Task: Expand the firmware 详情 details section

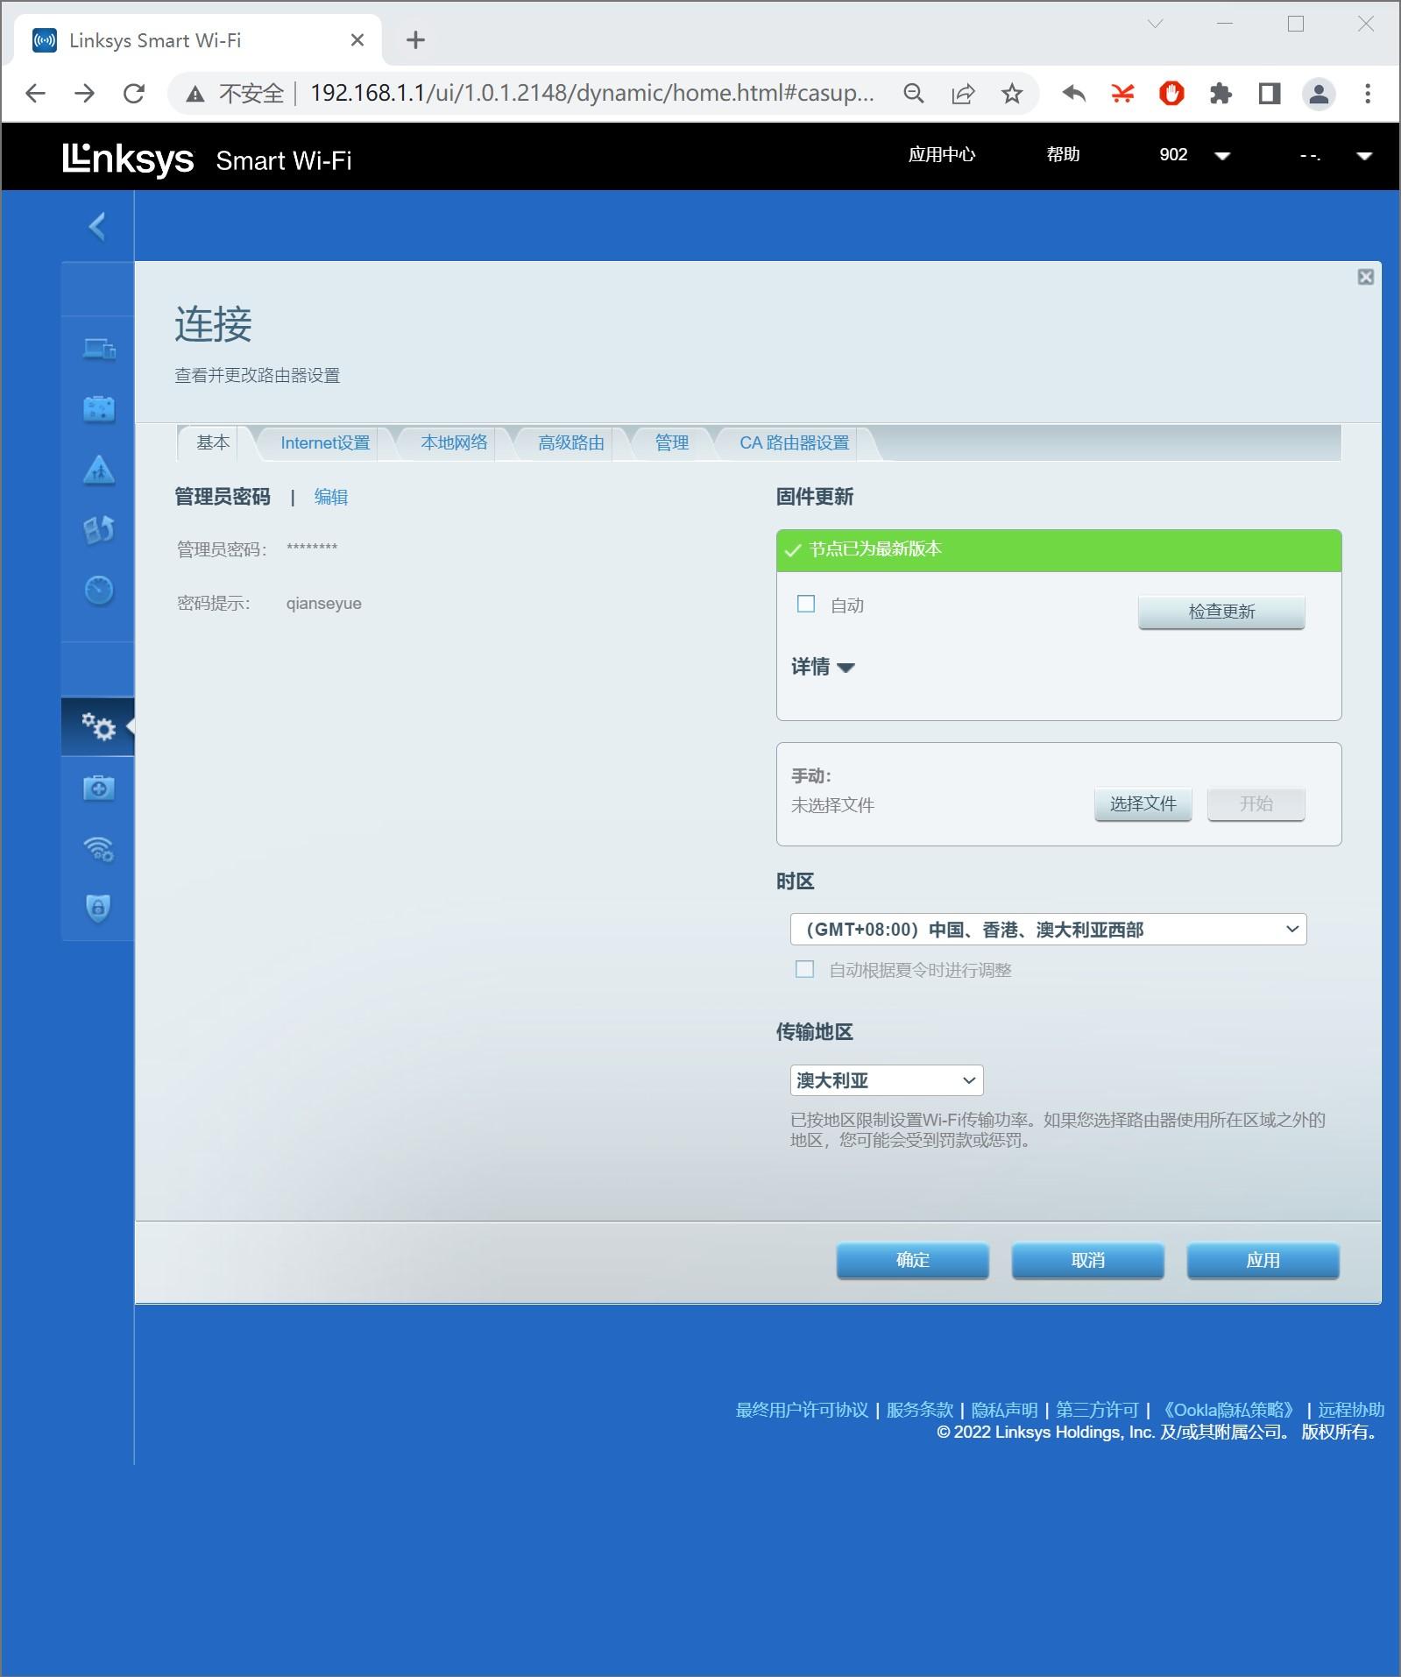Action: pyautogui.click(x=823, y=667)
